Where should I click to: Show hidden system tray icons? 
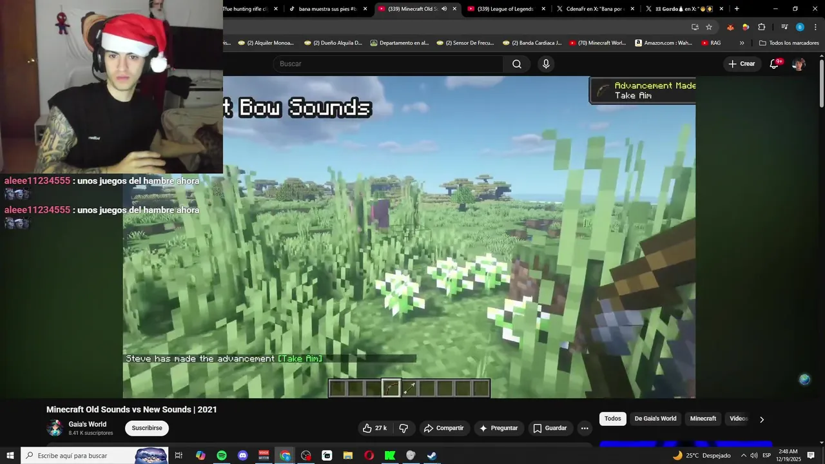(743, 456)
